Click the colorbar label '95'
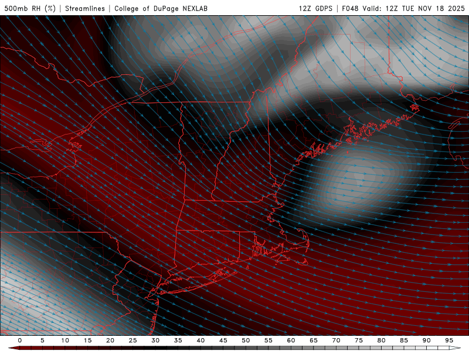The image size is (469, 351). pos(449,340)
